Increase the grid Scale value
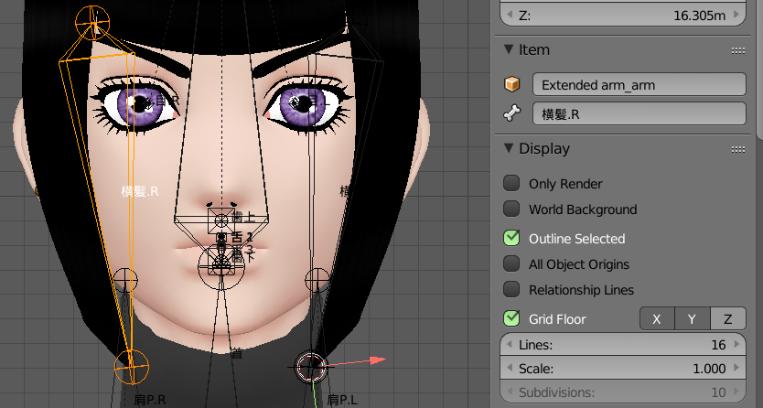Viewport: 763px width, 408px height. [x=736, y=368]
